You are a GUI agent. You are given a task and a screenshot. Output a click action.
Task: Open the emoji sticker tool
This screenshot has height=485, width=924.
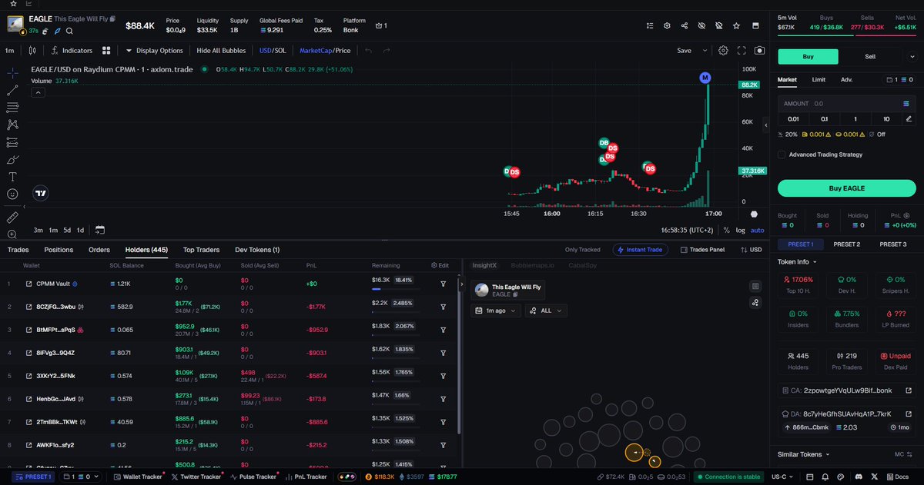click(12, 194)
